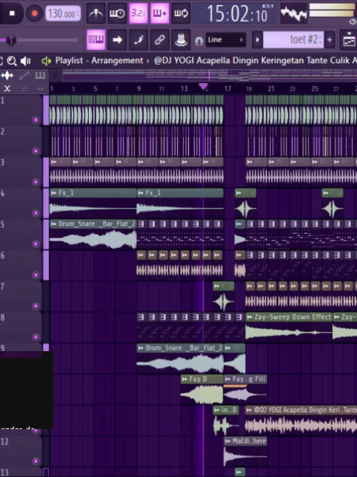This screenshot has height=477, width=357.
Task: Click the slider knob below the transport controls
Action: [x=11, y=40]
